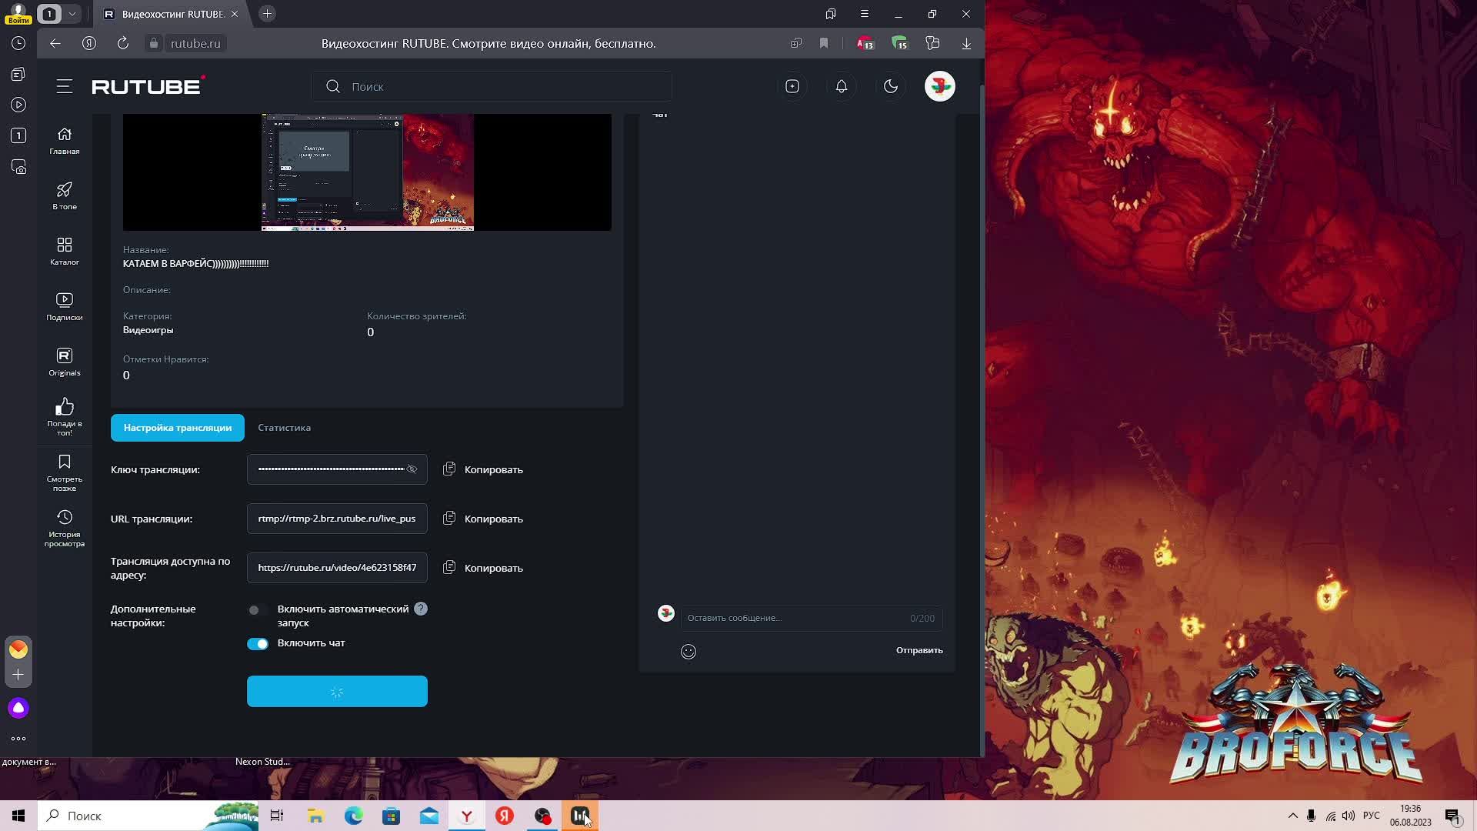Open Каталог in sidebar
This screenshot has width=1477, height=831.
65,252
